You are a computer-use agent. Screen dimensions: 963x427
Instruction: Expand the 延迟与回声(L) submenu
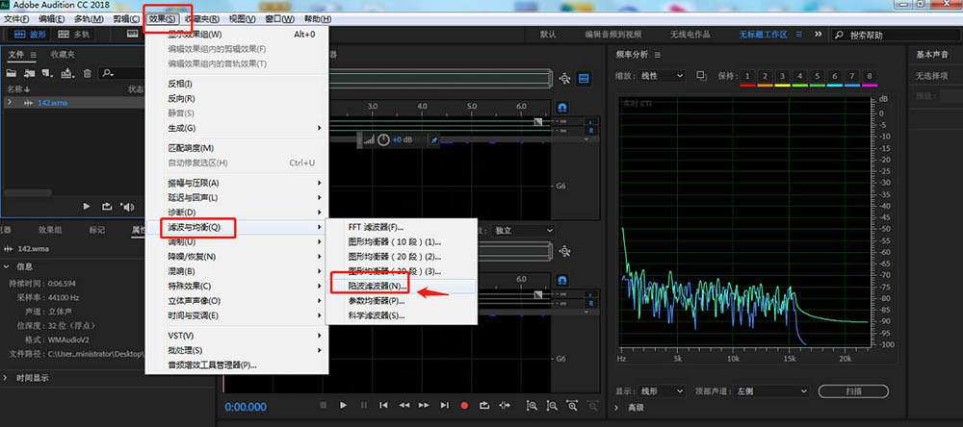(237, 197)
